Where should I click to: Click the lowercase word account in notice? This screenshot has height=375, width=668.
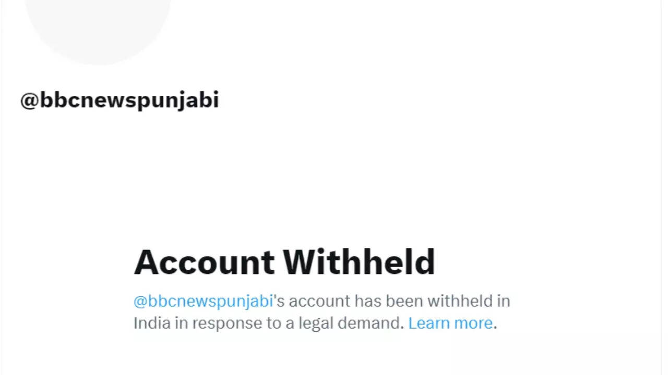(319, 301)
